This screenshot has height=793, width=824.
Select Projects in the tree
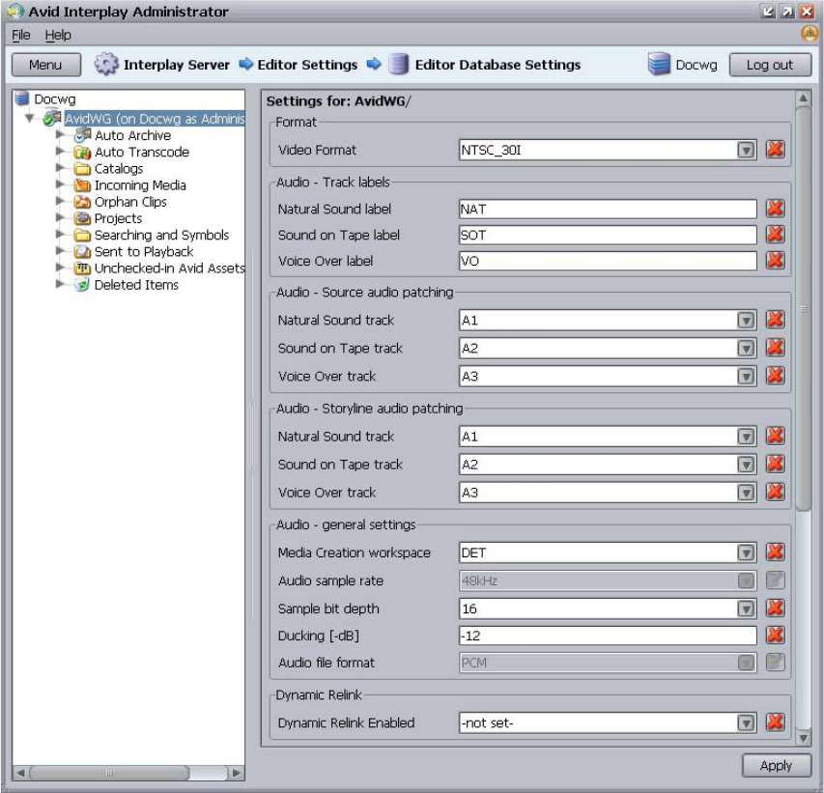coord(118,218)
